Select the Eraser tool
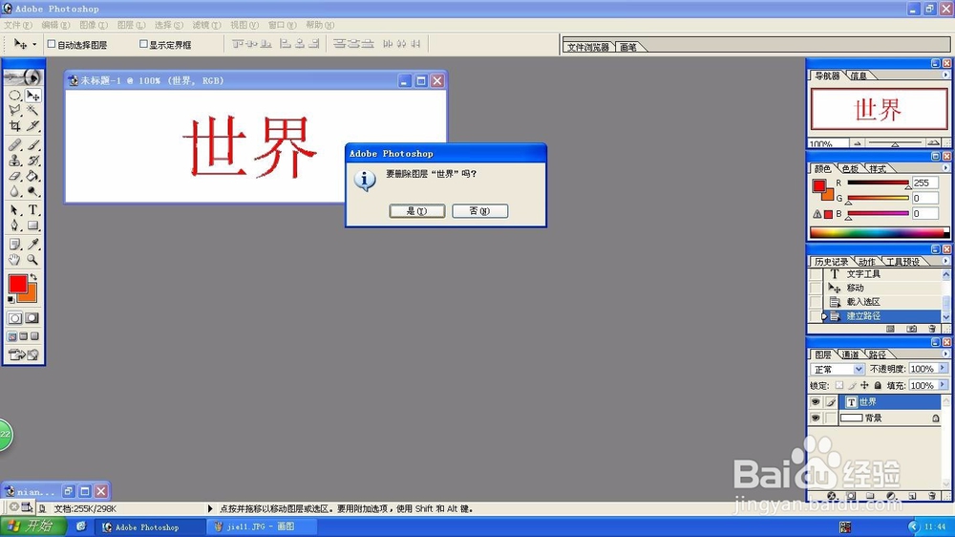This screenshot has width=955, height=537. coord(14,176)
